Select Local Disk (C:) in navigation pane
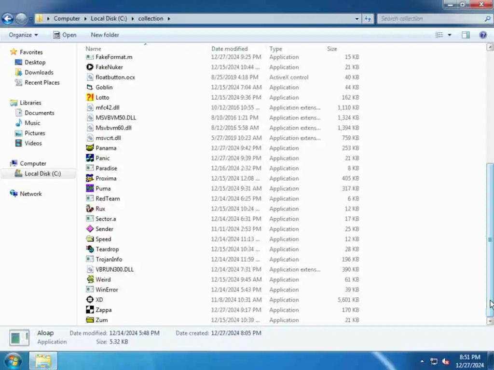The image size is (494, 370). [x=38, y=173]
